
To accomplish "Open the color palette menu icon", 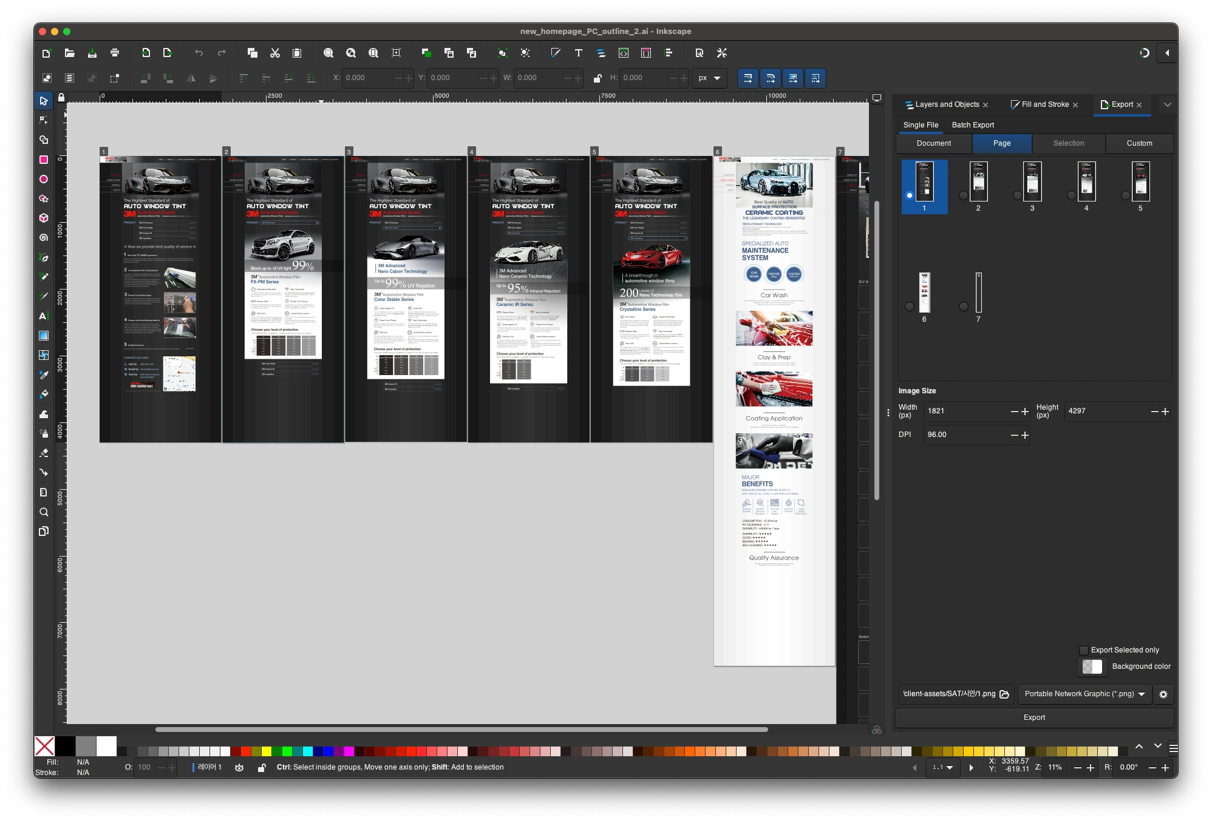I will (x=1173, y=749).
